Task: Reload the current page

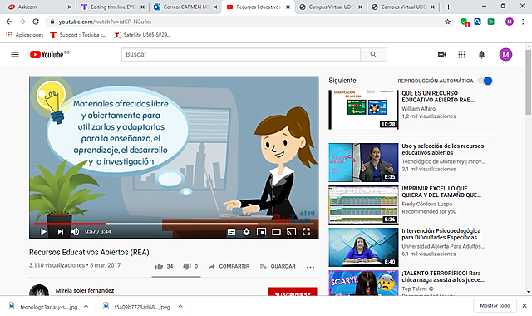Action: click(x=36, y=22)
